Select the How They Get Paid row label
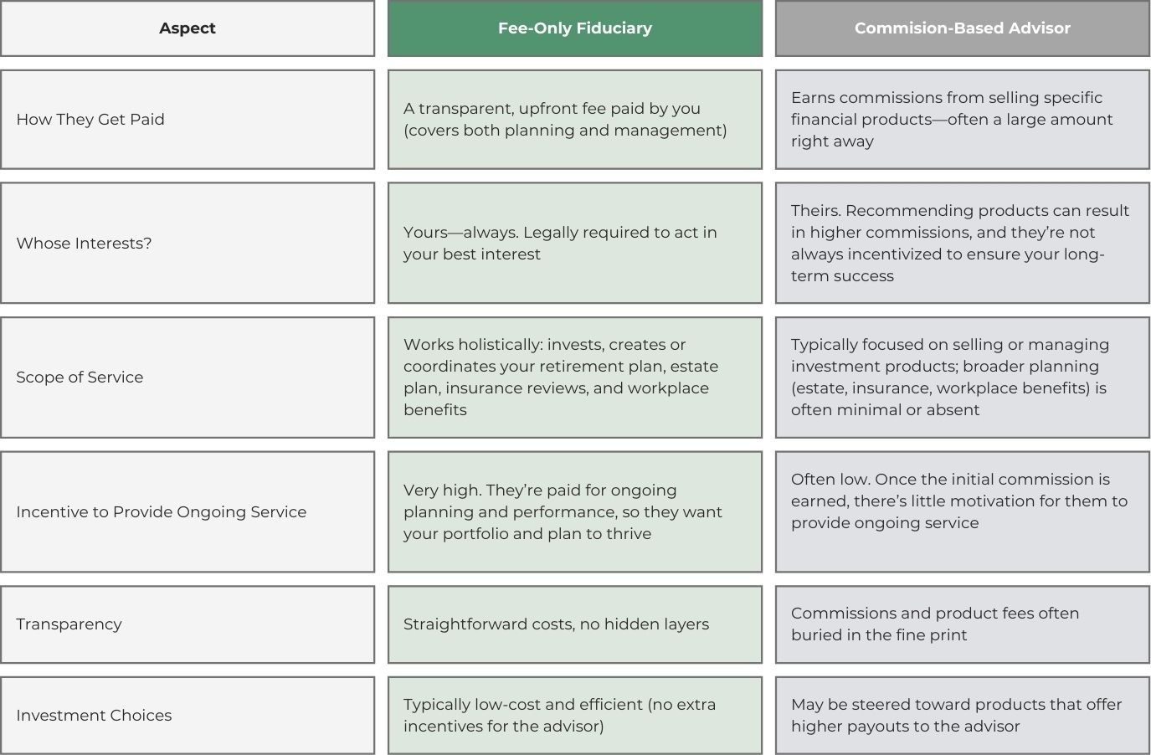The height and width of the screenshot is (755, 1151). pyautogui.click(x=188, y=120)
